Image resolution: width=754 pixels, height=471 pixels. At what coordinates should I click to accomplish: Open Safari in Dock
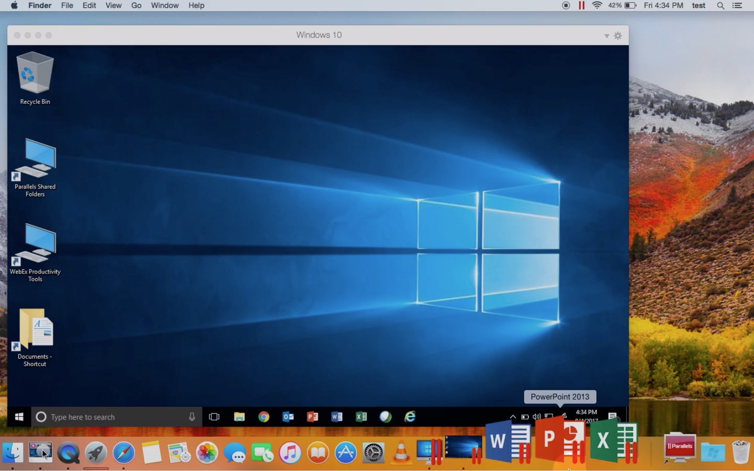pyautogui.click(x=124, y=452)
